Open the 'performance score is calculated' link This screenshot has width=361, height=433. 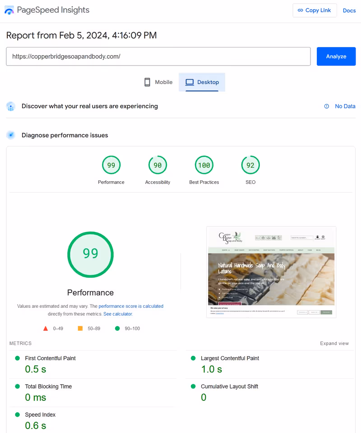[x=131, y=306]
